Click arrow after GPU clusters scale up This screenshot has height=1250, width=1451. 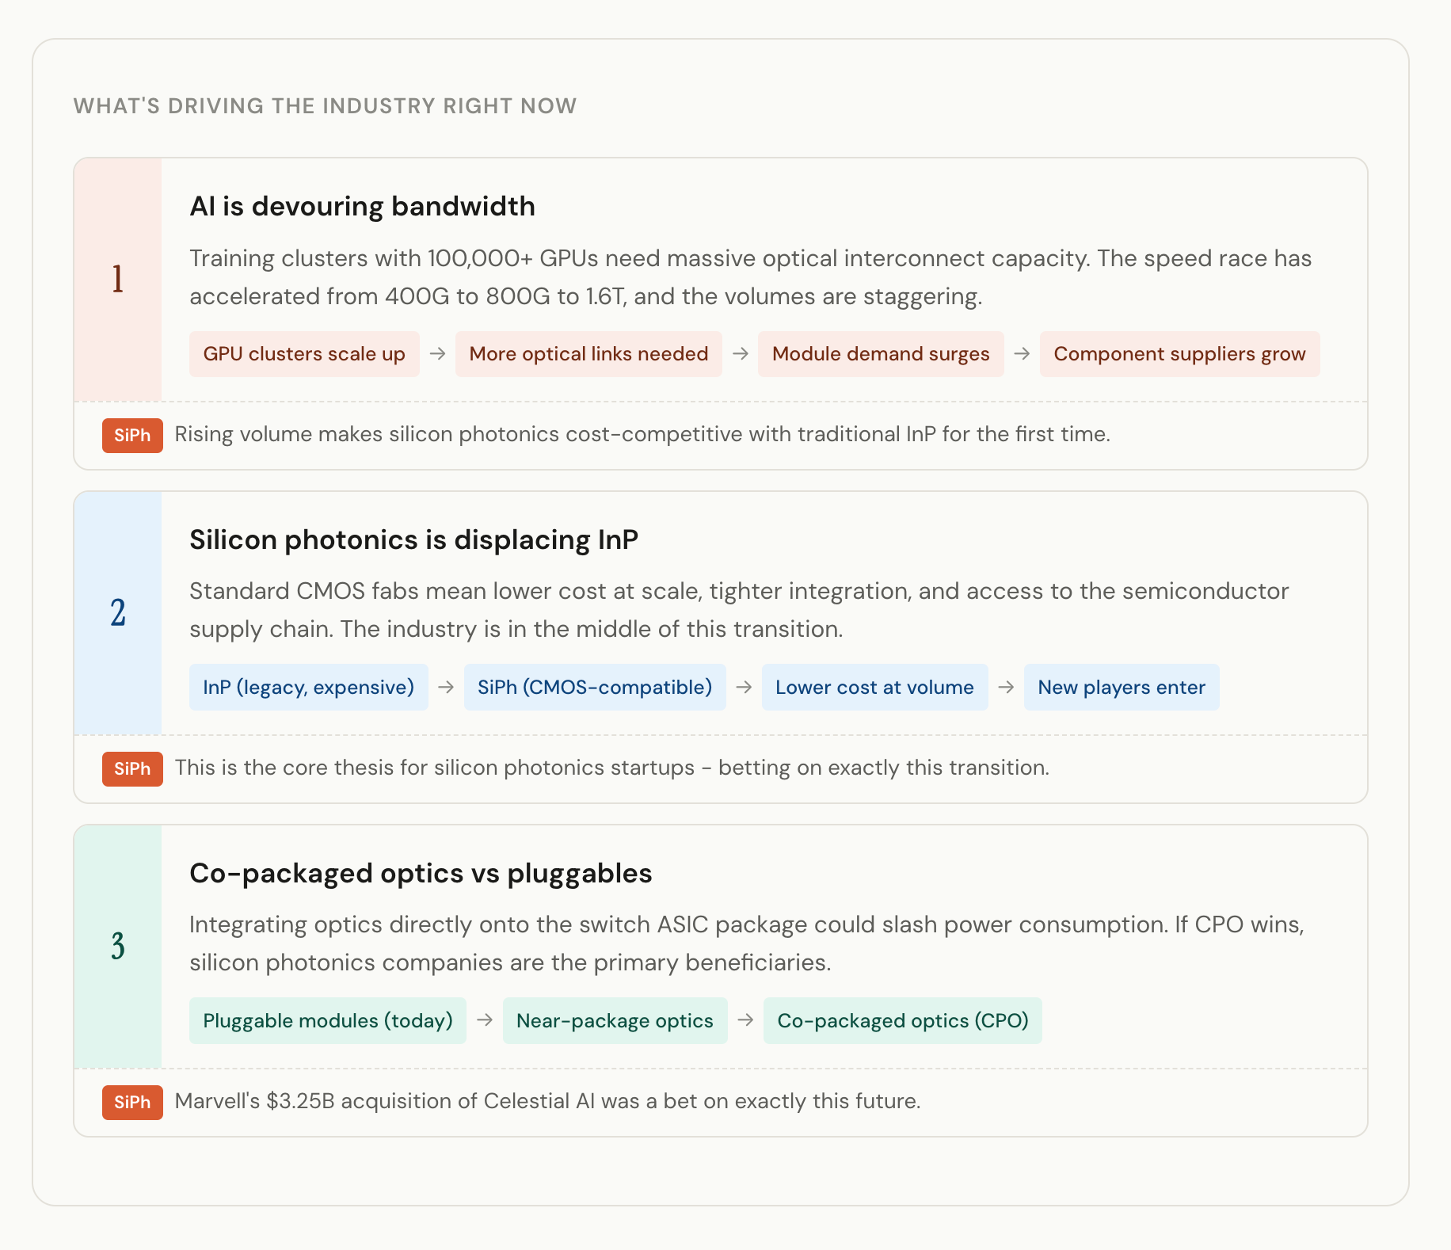coord(437,353)
